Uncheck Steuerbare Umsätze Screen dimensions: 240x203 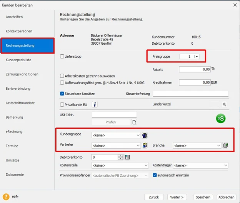[62, 94]
